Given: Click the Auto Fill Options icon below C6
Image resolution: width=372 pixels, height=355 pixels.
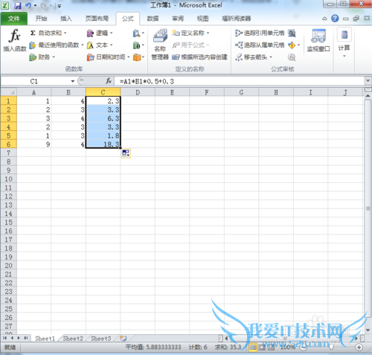Looking at the screenshot, I should click(126, 153).
